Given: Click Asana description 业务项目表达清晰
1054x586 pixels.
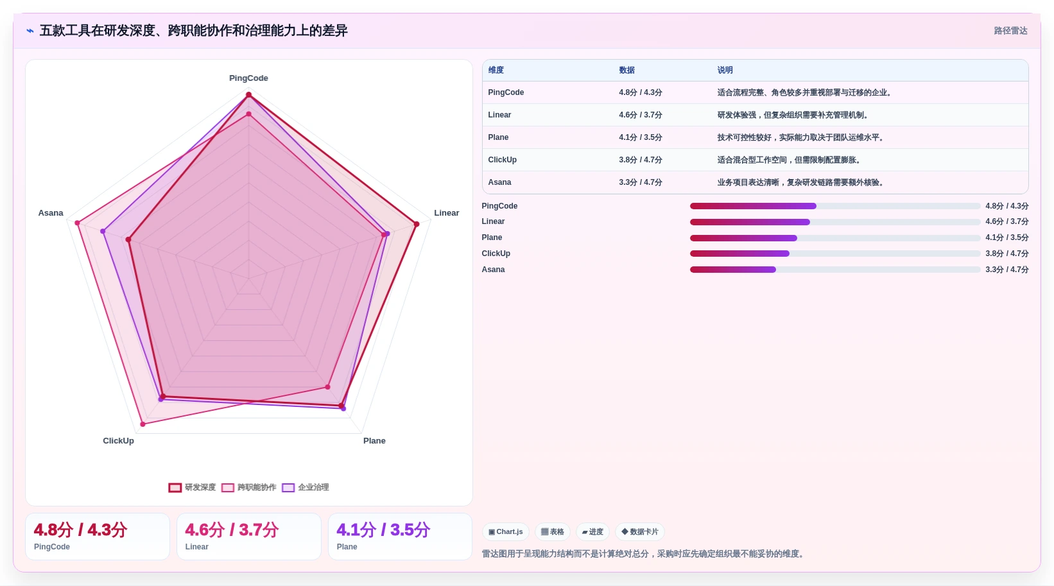Looking at the screenshot, I should [802, 182].
